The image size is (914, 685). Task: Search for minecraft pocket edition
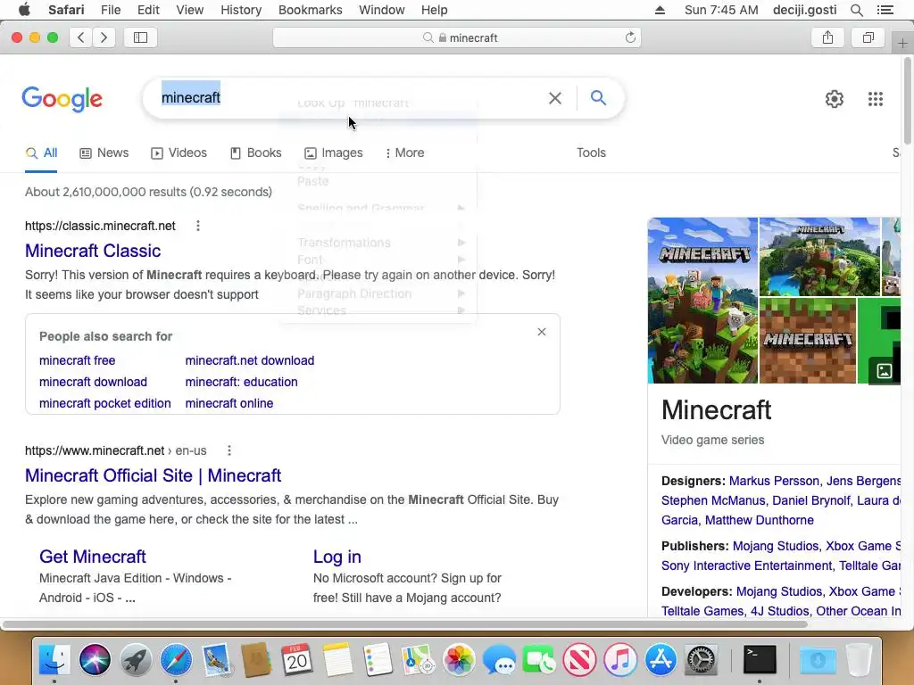105,403
